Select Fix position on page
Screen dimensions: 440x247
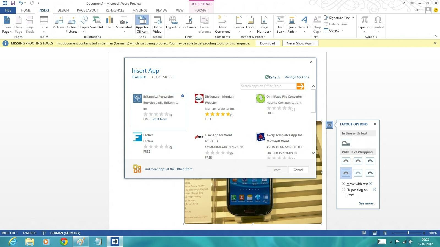click(343, 190)
